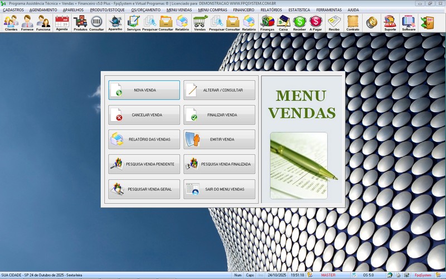
Task: Click the 24/10/2025 date in status bar
Action: (x=277, y=275)
